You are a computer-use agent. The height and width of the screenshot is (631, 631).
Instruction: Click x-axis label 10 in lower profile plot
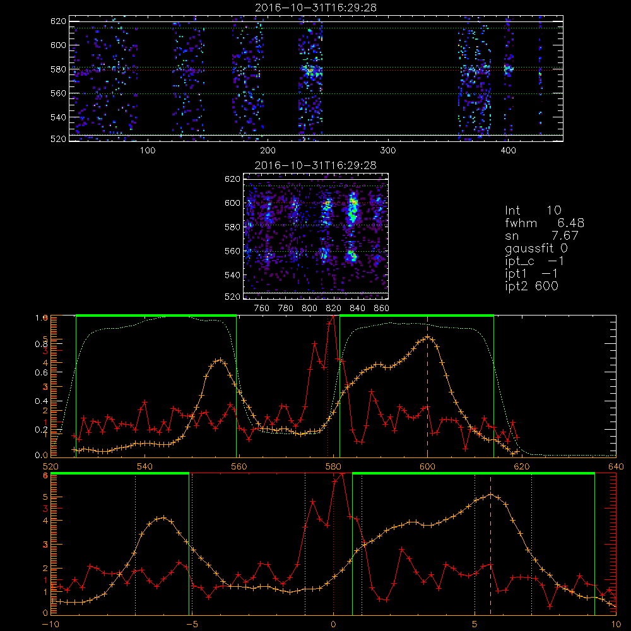616,625
